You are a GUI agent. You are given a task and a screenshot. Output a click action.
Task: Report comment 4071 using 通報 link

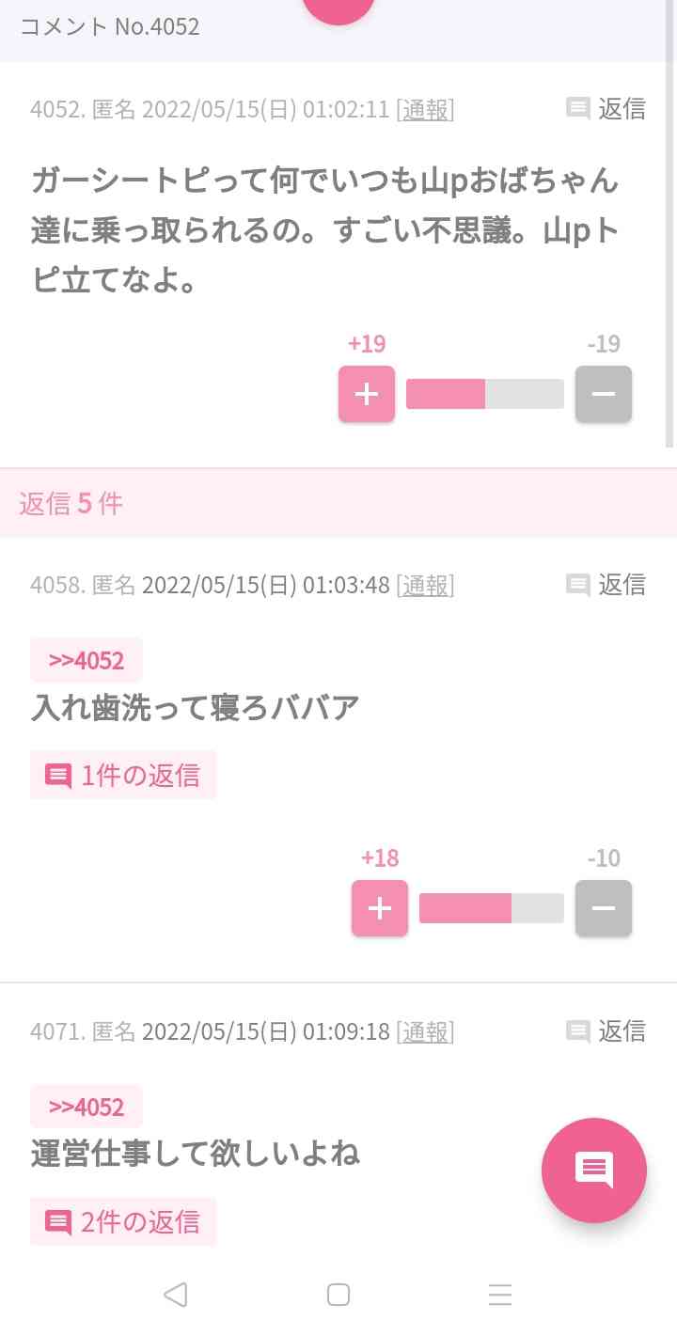click(x=425, y=1032)
